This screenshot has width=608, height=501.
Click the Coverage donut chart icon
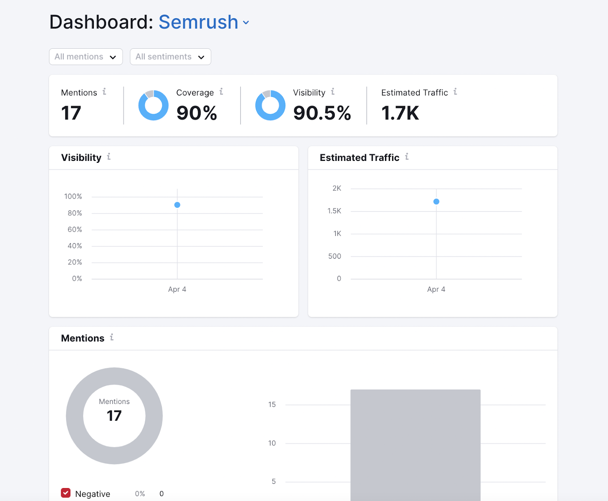click(x=154, y=105)
